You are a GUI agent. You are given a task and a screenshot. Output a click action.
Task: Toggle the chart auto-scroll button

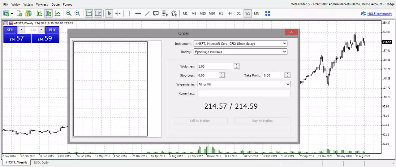89,13
